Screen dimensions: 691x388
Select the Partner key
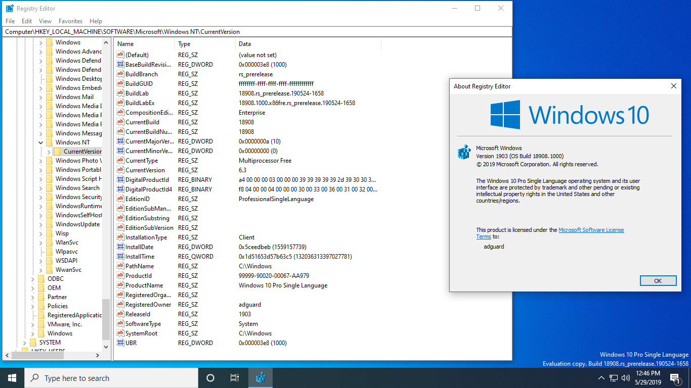click(x=57, y=297)
